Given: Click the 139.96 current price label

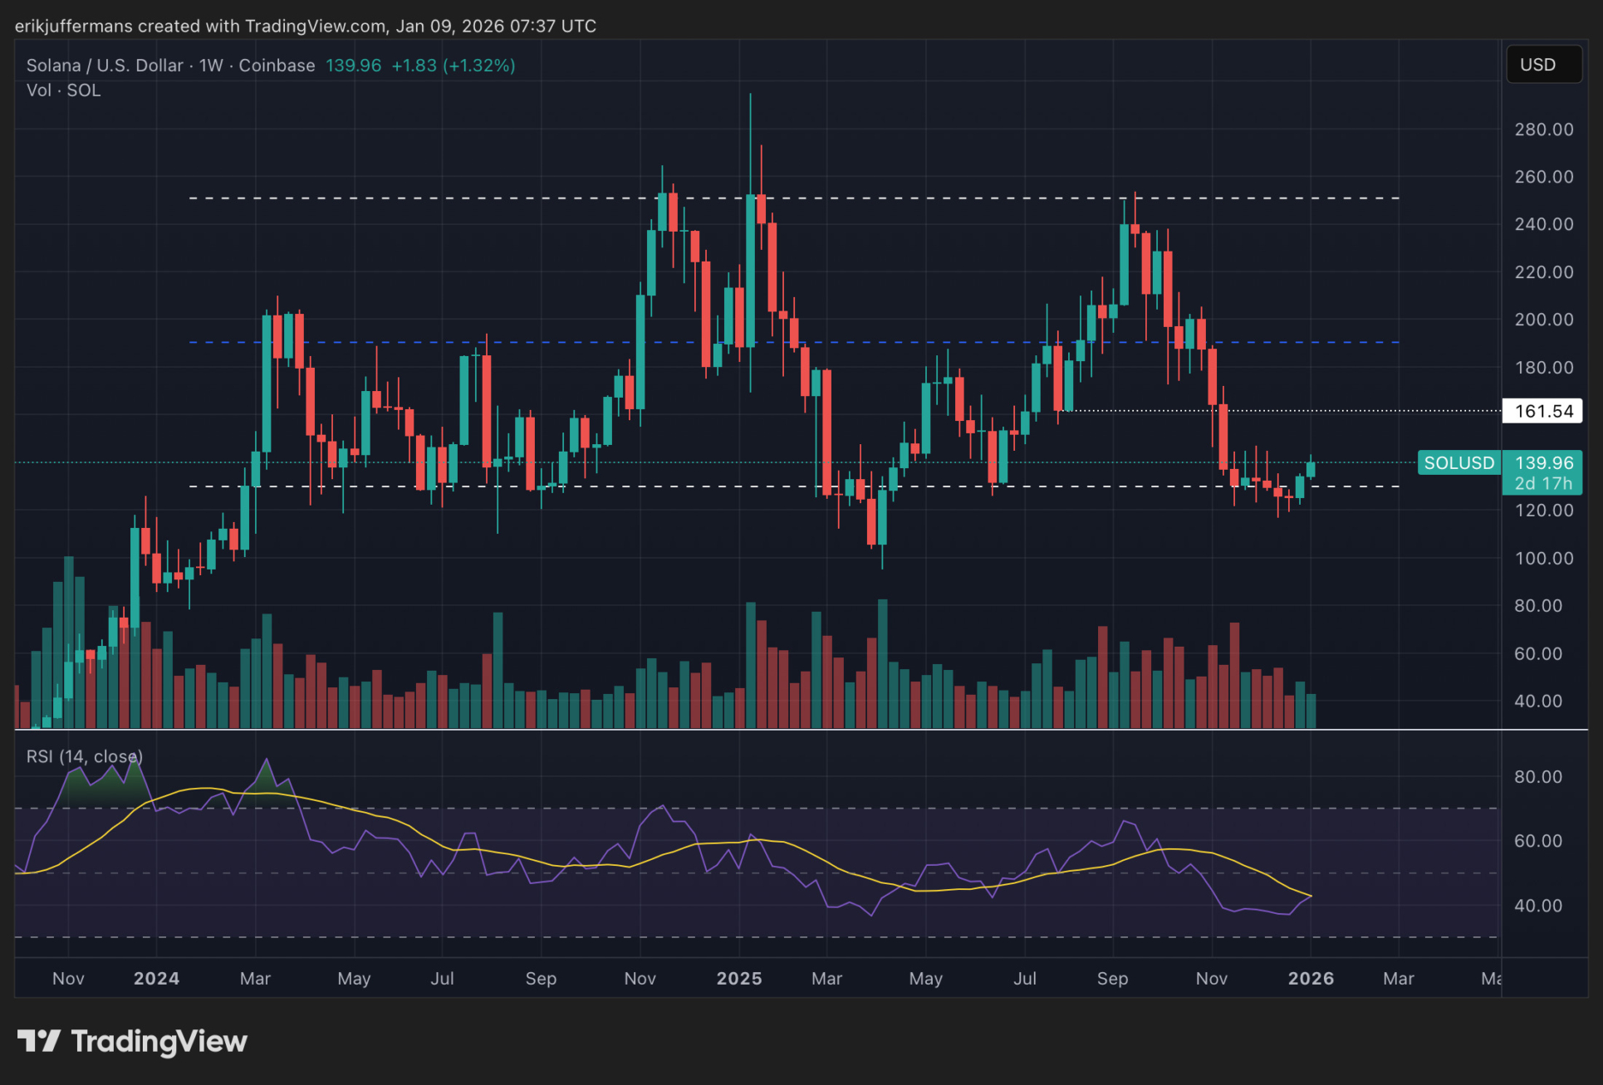Looking at the screenshot, I should tap(1543, 462).
